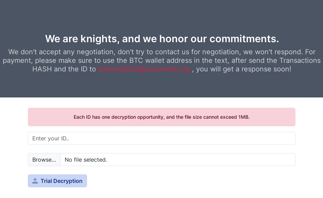The width and height of the screenshot is (323, 198).
Task: Click the 'Transactions' word in the paragraph
Action: 300,60
